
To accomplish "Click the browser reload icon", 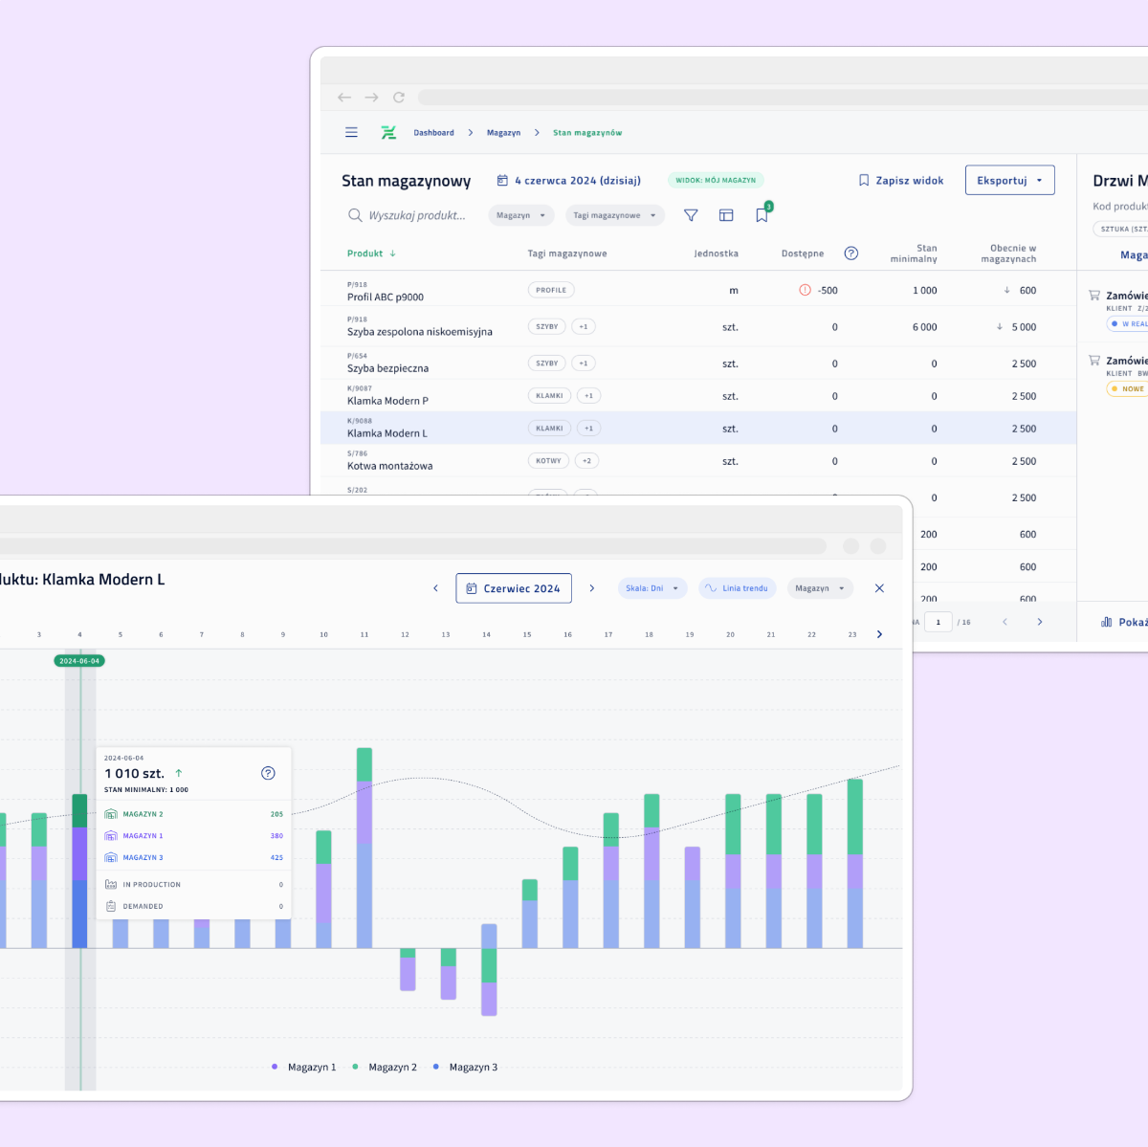I will click(399, 98).
